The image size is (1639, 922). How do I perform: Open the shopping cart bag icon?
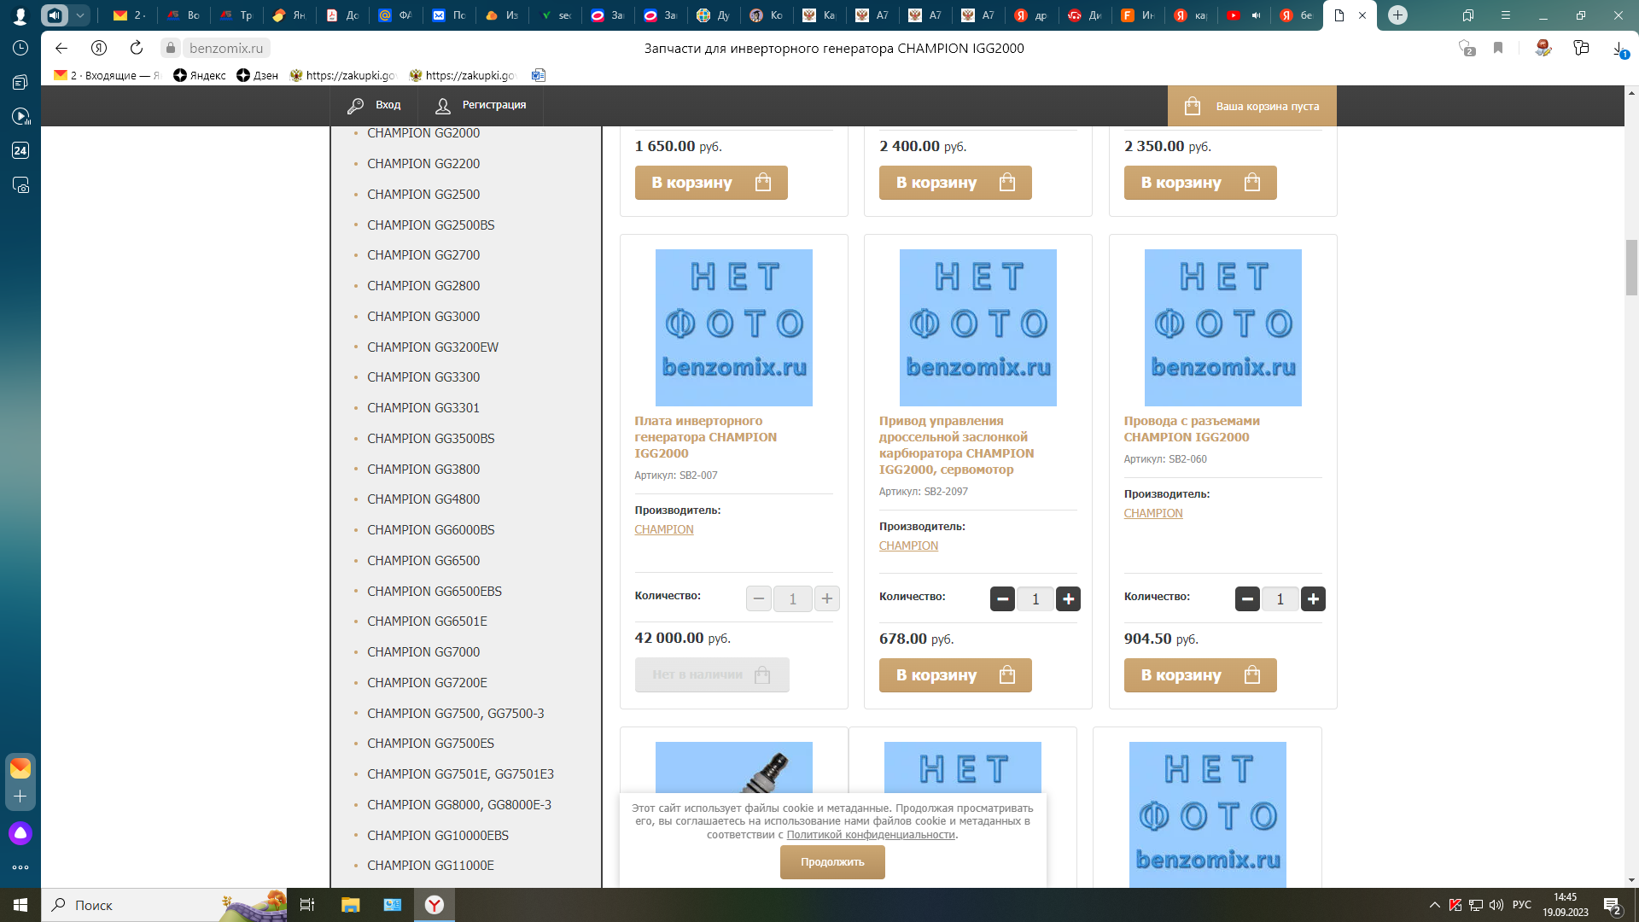[x=1193, y=106]
